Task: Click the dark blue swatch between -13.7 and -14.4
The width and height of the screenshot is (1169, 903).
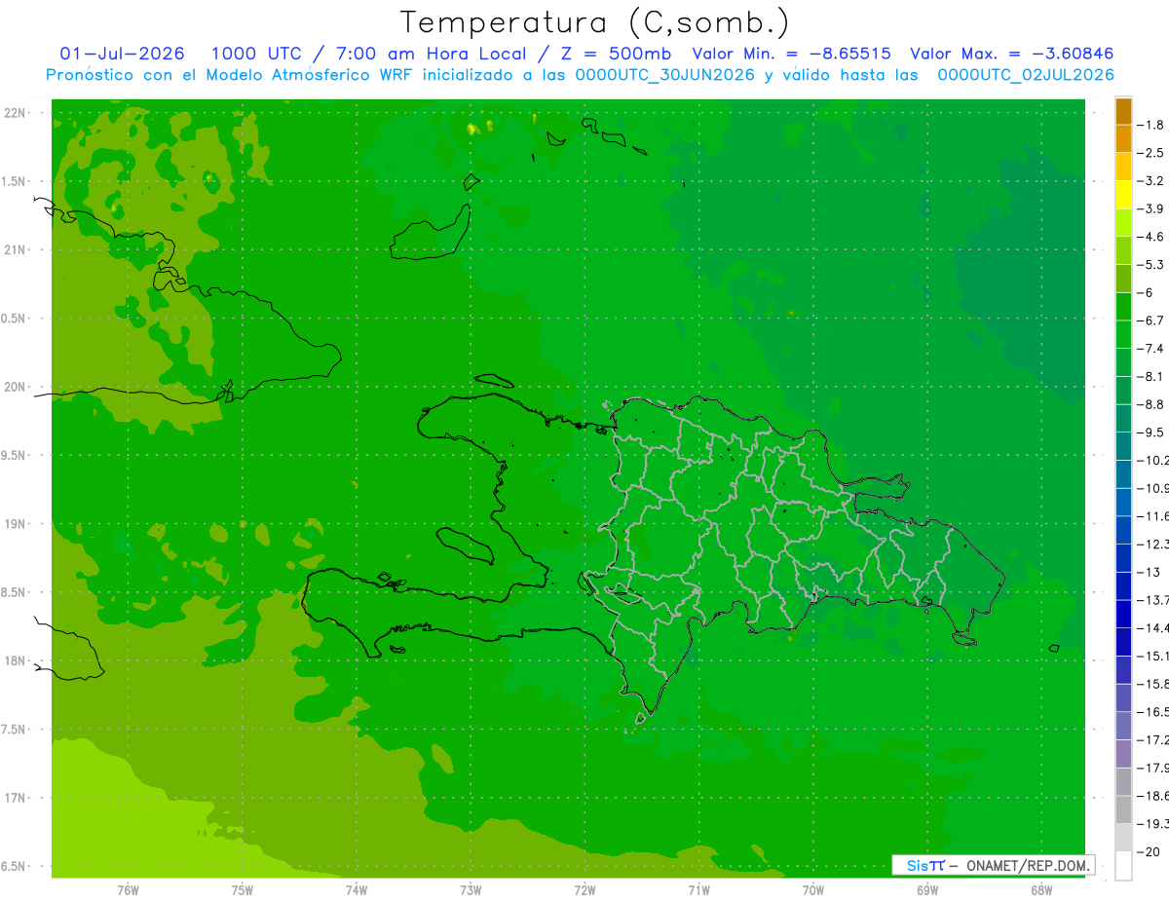Action: 1123,614
